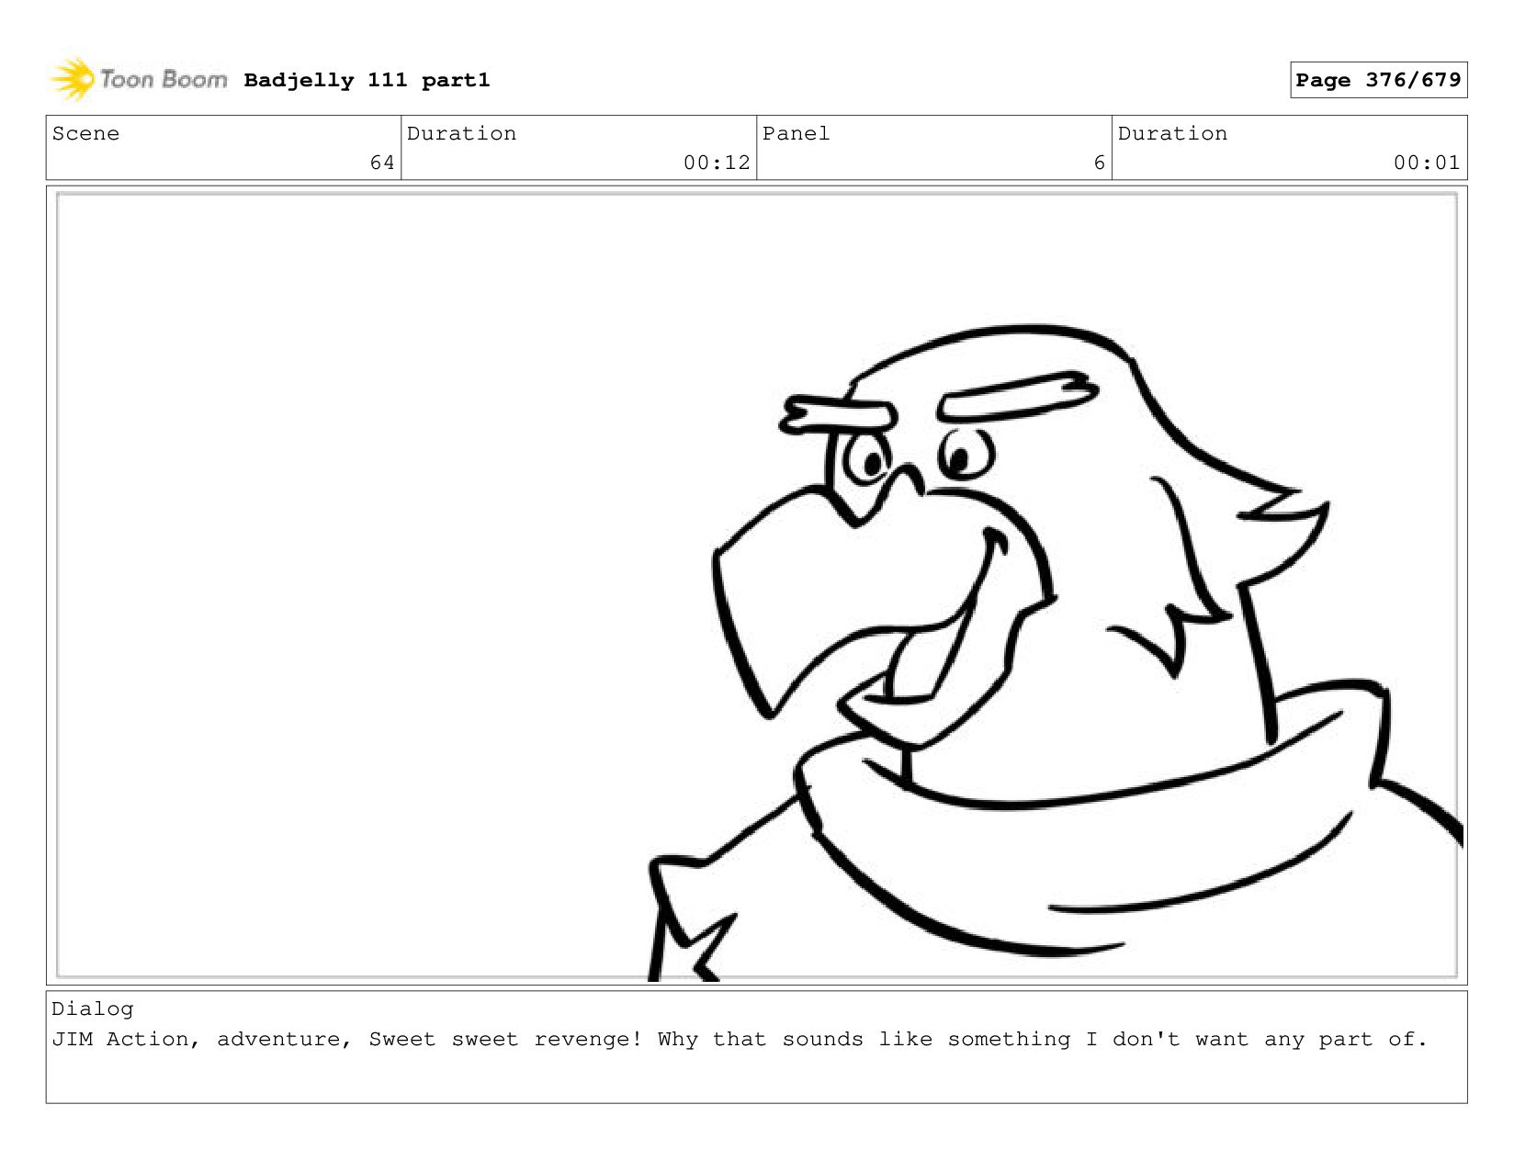Click the storyboard panel eagle drawing

1055,652
